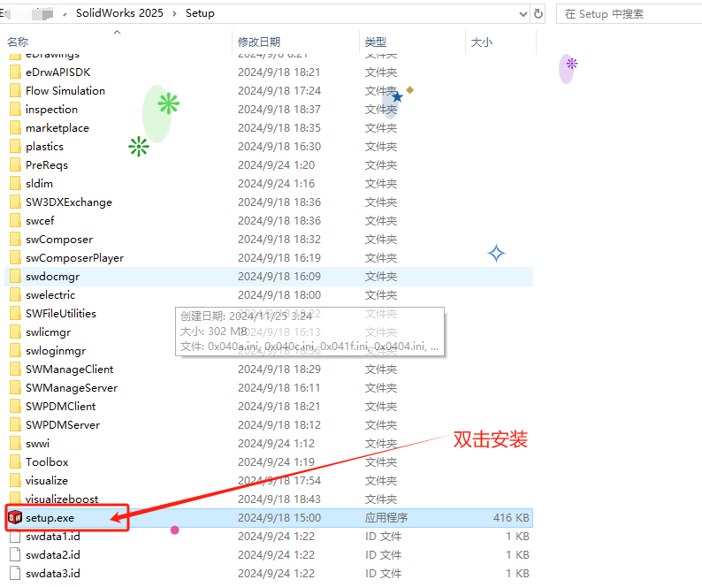
Task: Click 文件夹 type cell of swdocmgr
Action: point(381,277)
